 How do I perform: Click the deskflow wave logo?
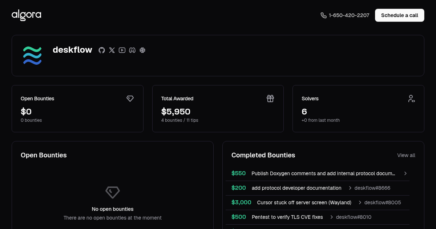point(32,56)
